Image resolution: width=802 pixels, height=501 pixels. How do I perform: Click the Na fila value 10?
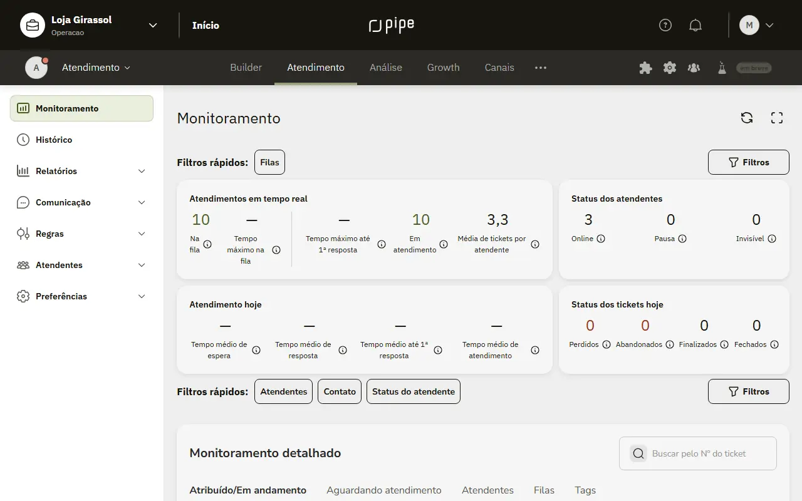pos(200,219)
